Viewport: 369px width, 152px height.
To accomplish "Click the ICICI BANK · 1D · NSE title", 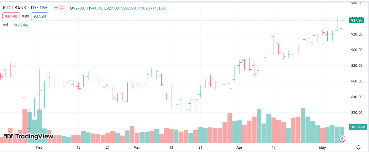I will [x=26, y=8].
